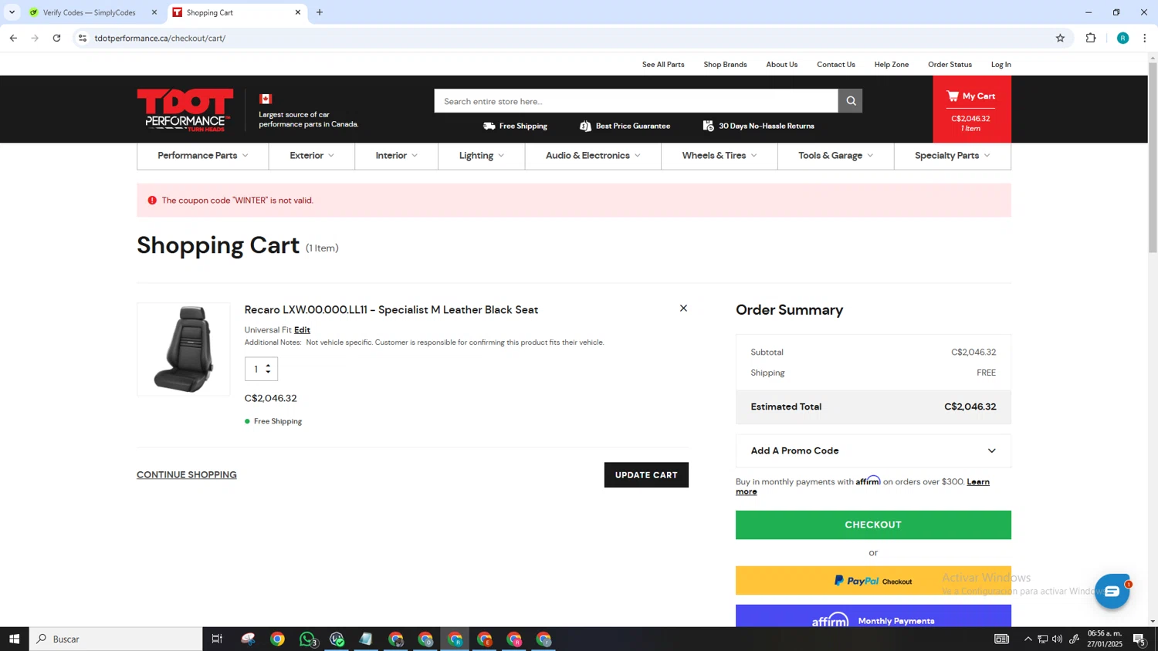Image resolution: width=1158 pixels, height=651 pixels.
Task: Go back in browser
Action: pos(13,38)
